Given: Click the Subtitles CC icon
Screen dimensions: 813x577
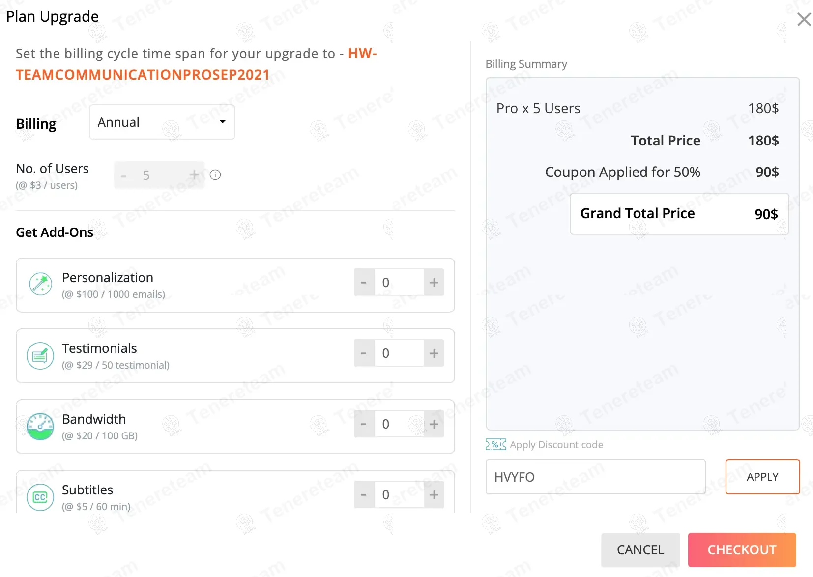Looking at the screenshot, I should click(x=40, y=497).
